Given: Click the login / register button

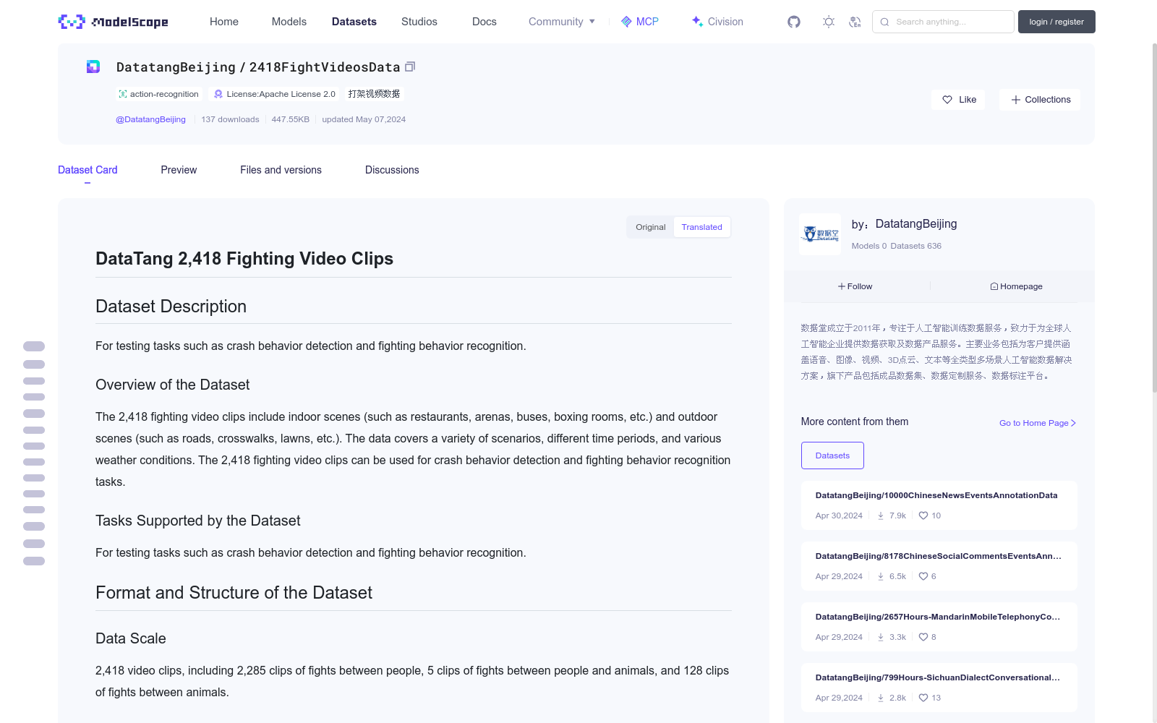Looking at the screenshot, I should click(1056, 22).
